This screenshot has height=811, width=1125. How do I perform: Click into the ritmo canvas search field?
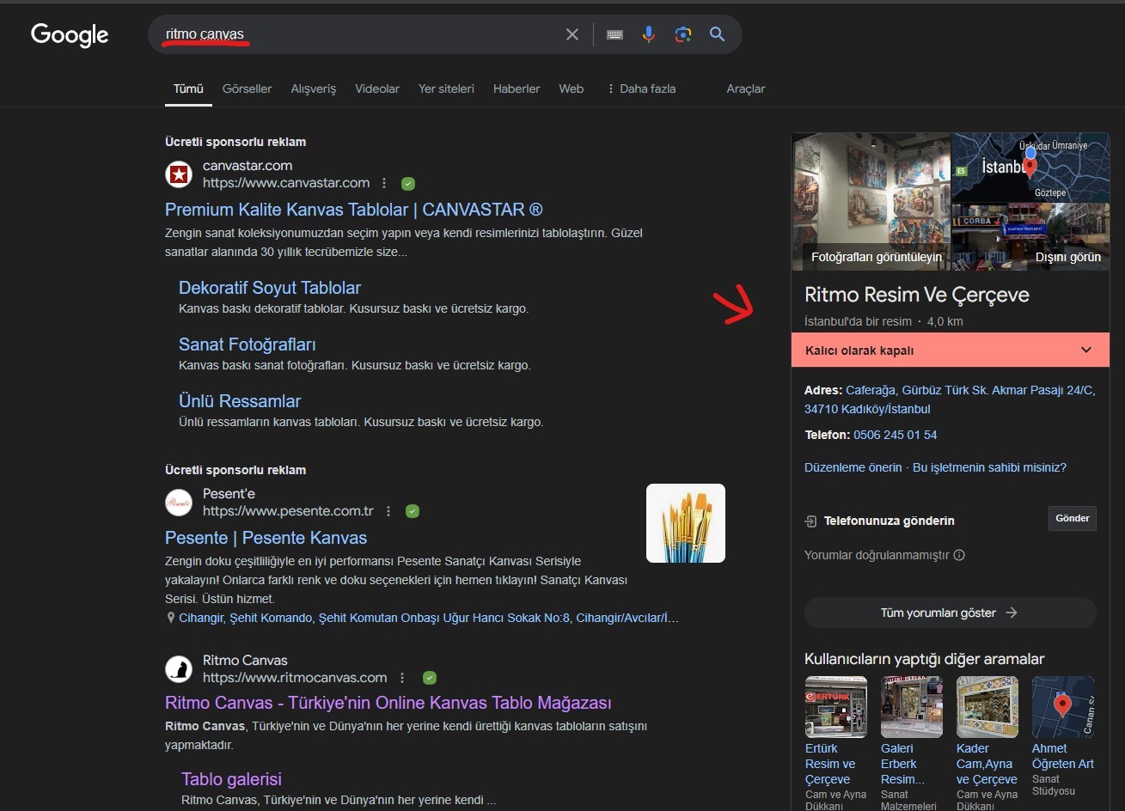pos(361,34)
